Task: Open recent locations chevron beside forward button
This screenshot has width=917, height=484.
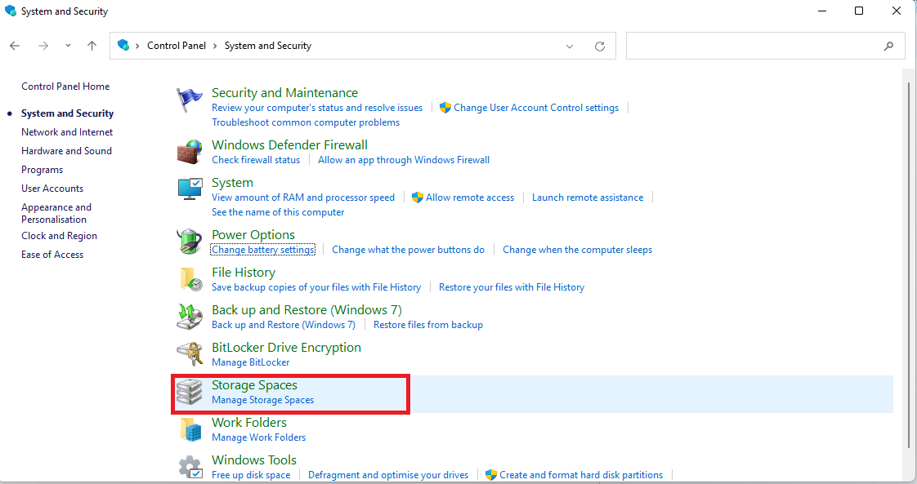Action: 68,46
